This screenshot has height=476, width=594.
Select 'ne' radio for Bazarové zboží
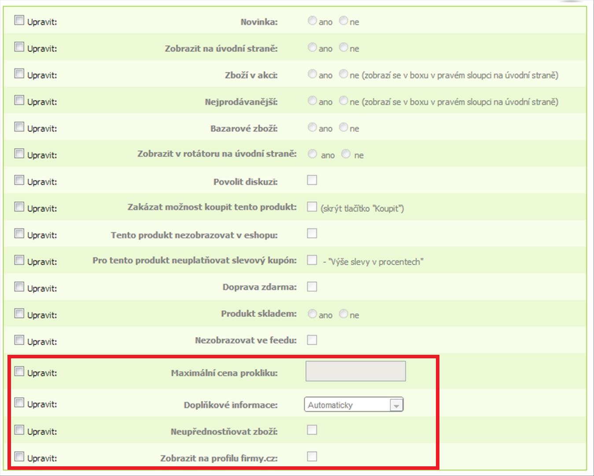point(343,127)
